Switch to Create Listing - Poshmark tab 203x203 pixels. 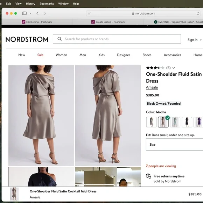[x=108, y=22]
